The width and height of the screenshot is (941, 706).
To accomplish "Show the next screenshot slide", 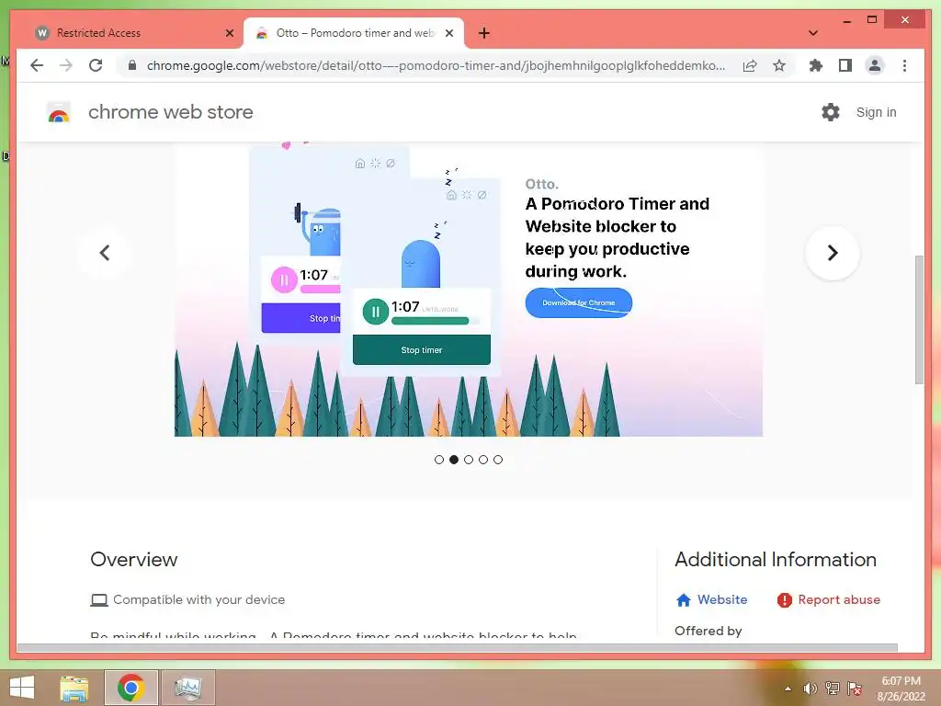I will (833, 253).
